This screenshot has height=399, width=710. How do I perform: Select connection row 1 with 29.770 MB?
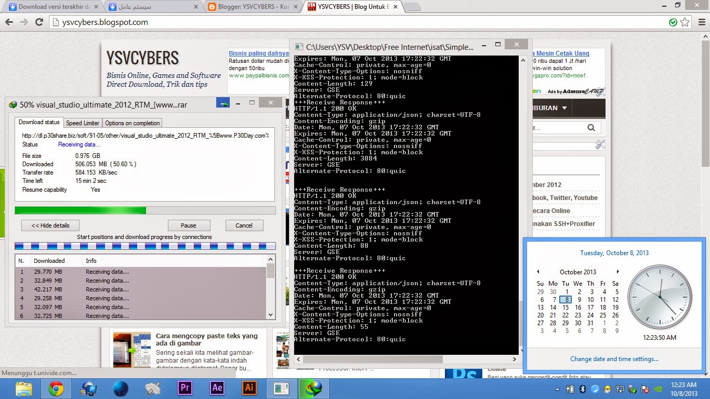[x=141, y=272]
